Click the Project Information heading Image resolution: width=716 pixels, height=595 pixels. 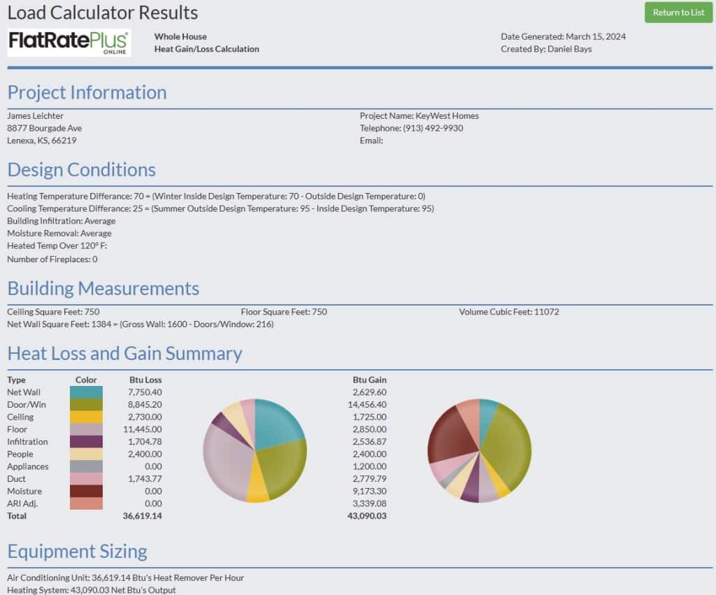[x=87, y=93]
